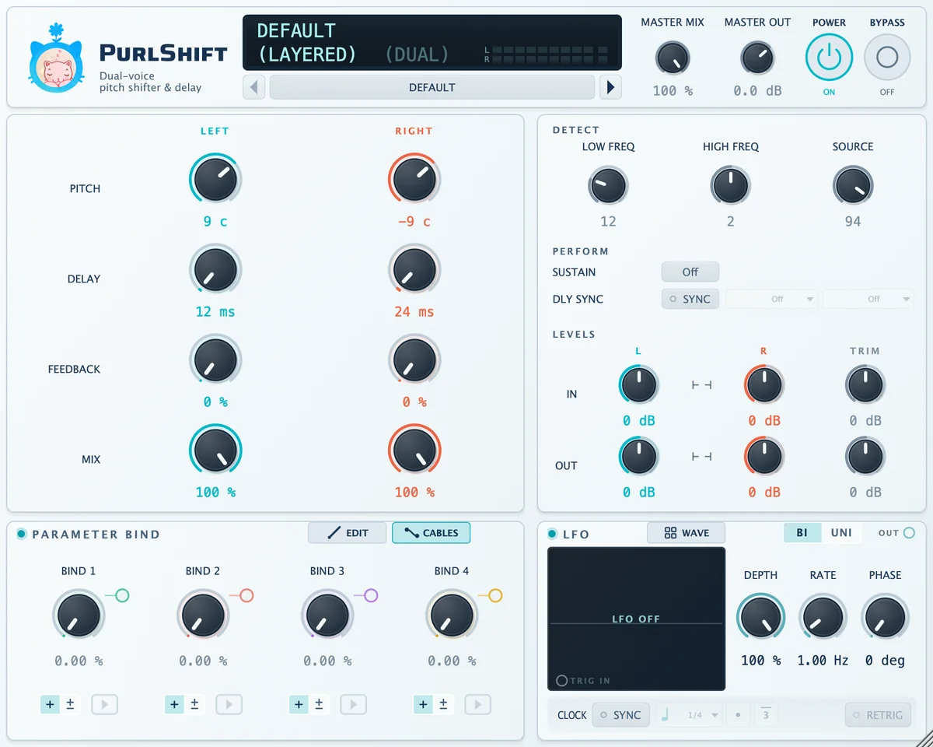Select the BI polarity tab

802,533
